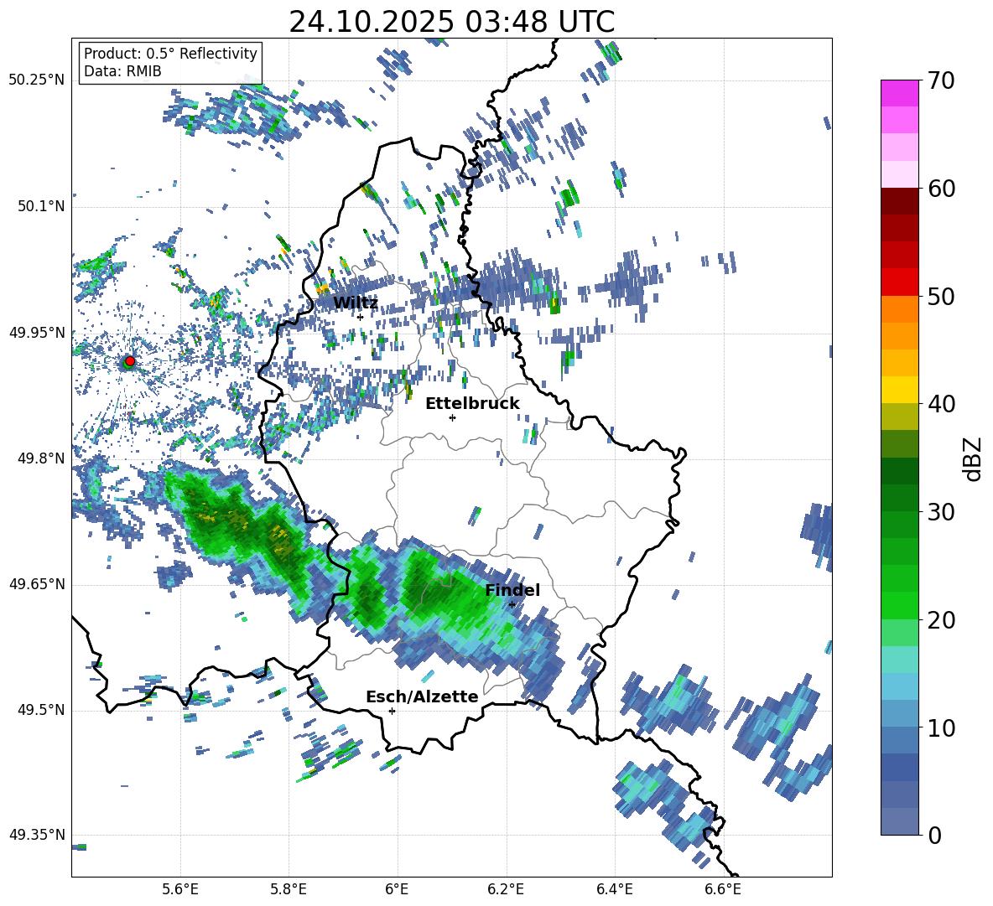Screen dimensions: 993x906
Task: Click the 6°E longitude label
Action: click(x=397, y=889)
